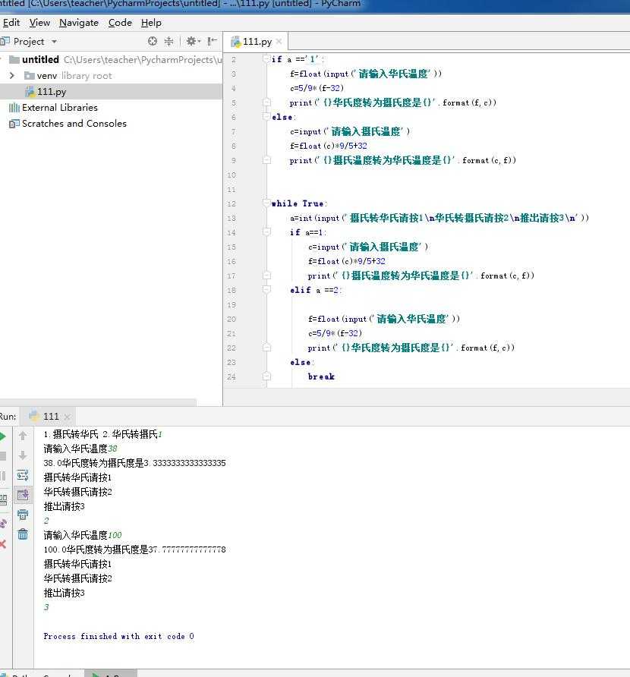Screen dimensions: 630x677
Task: Open the Help menu
Action: [151, 23]
